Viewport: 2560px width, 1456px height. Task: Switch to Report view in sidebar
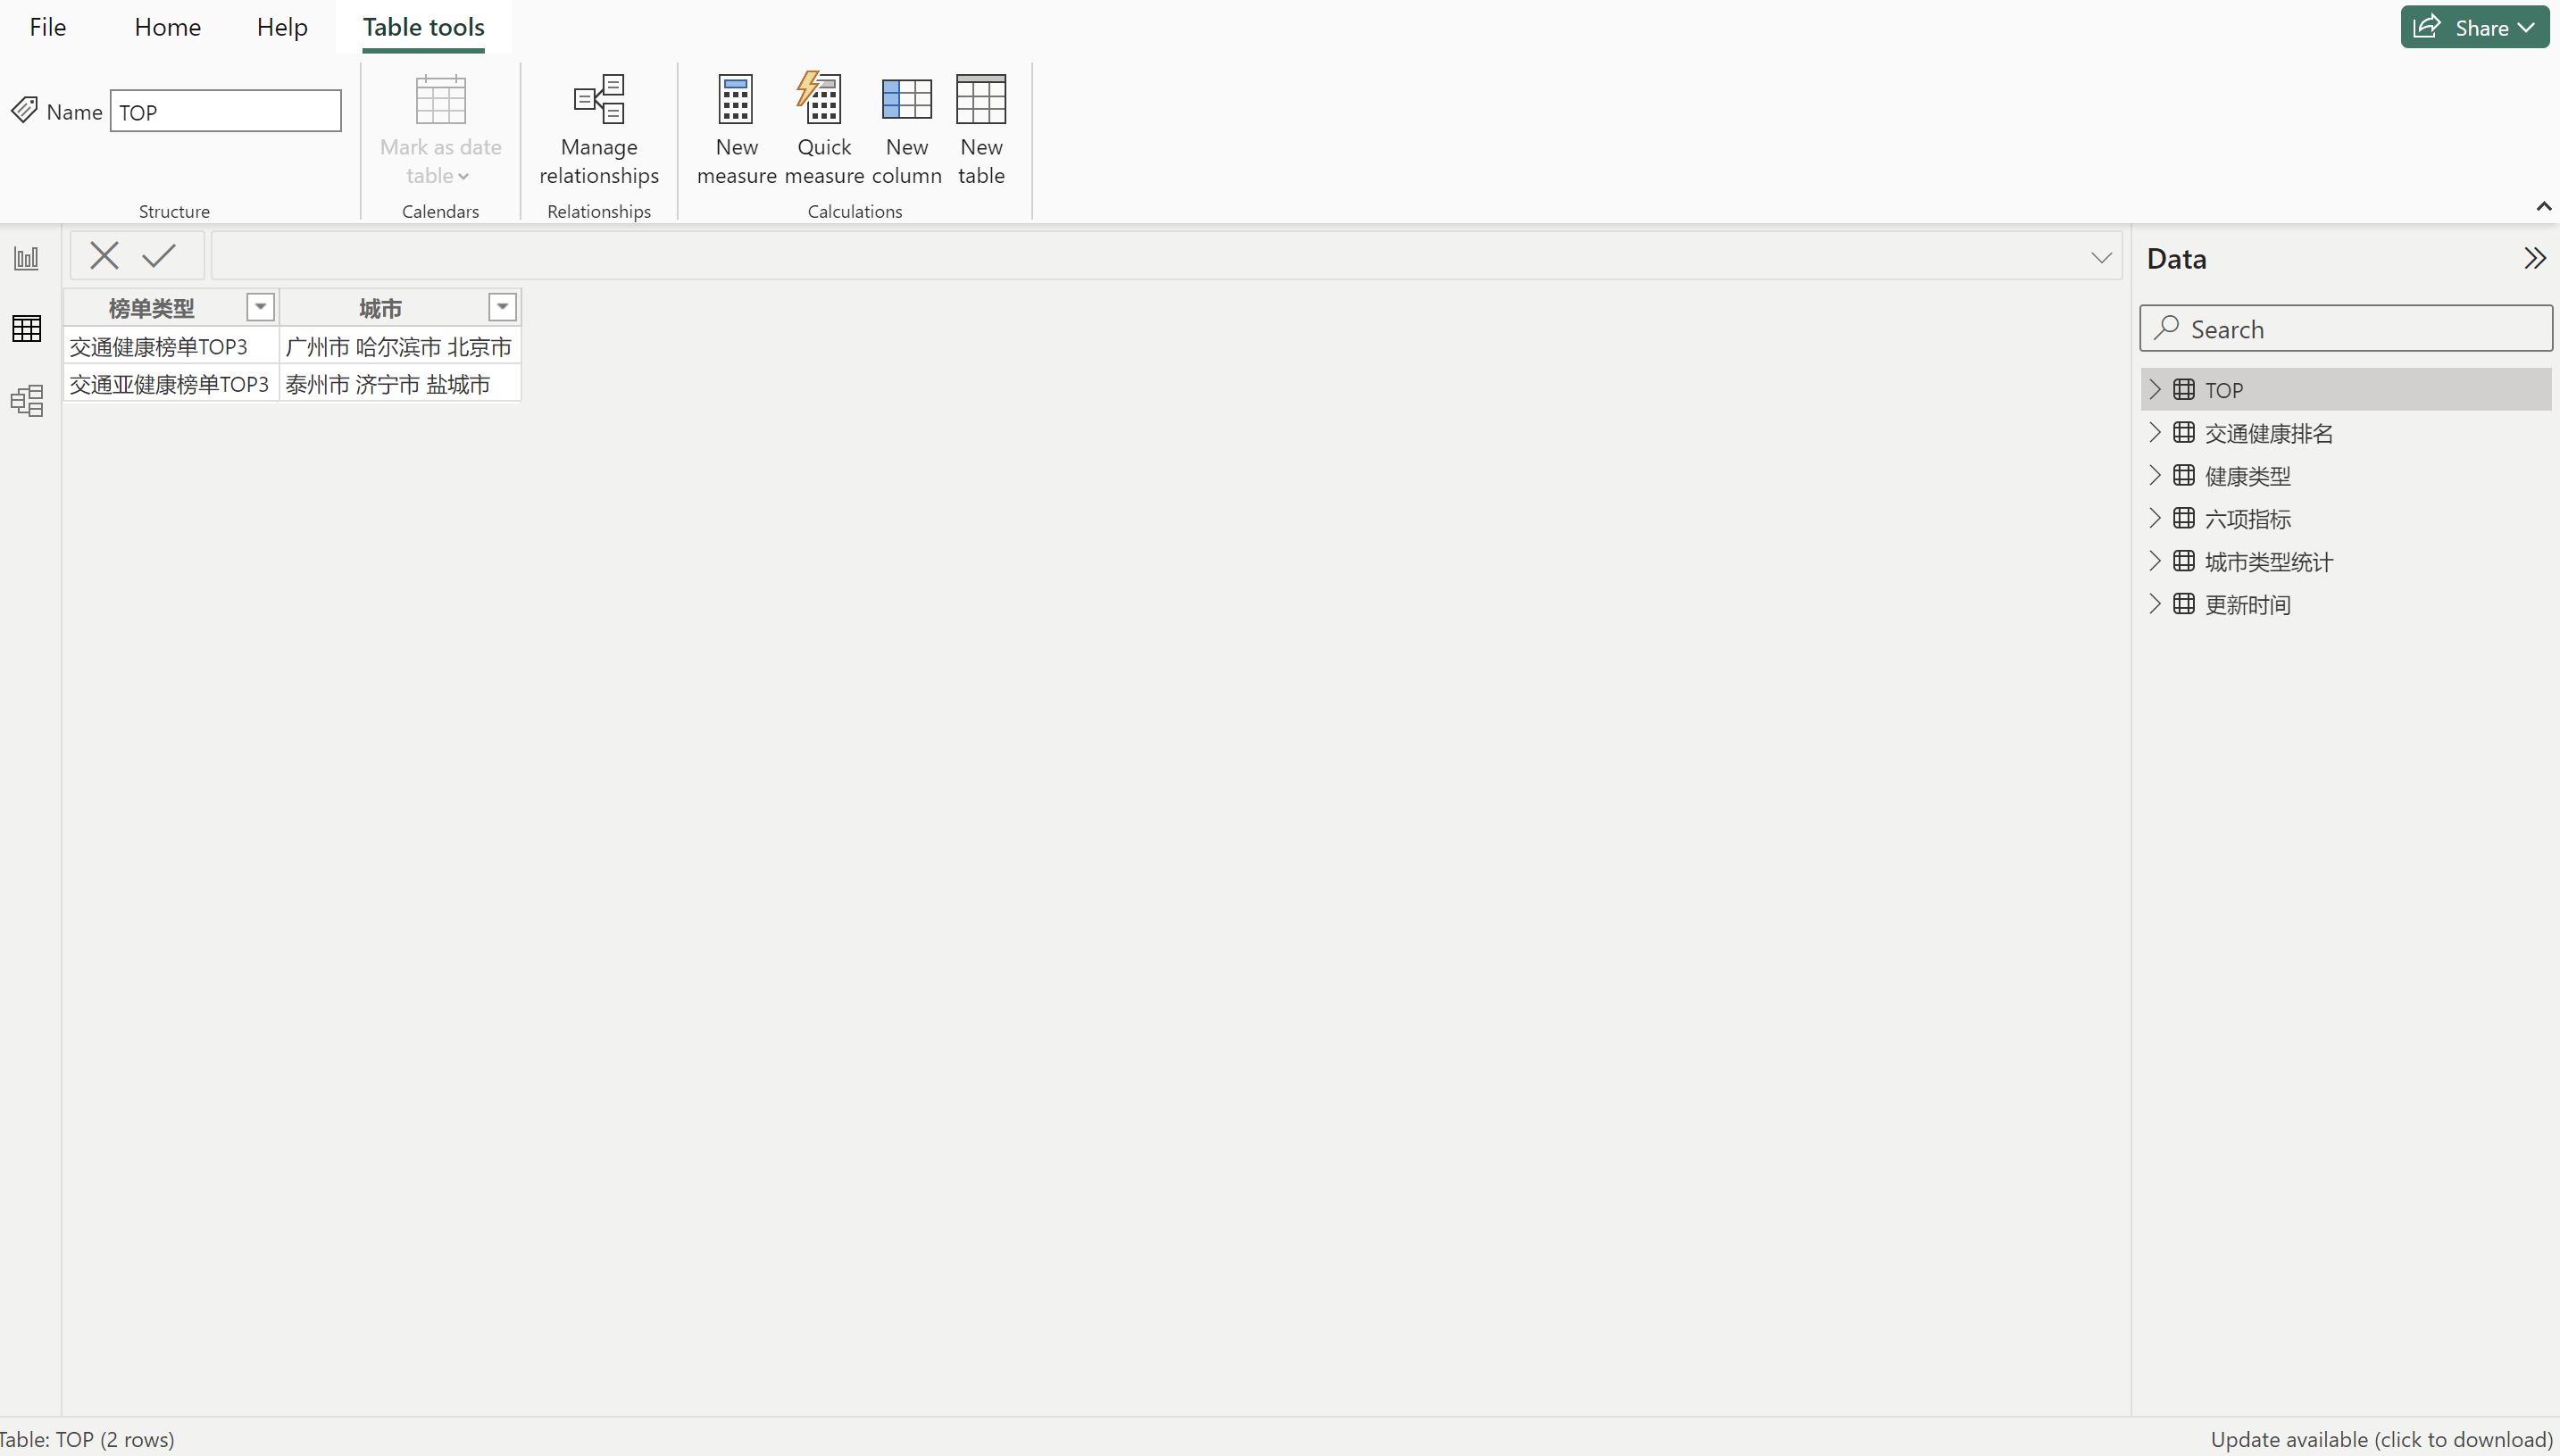point(27,258)
